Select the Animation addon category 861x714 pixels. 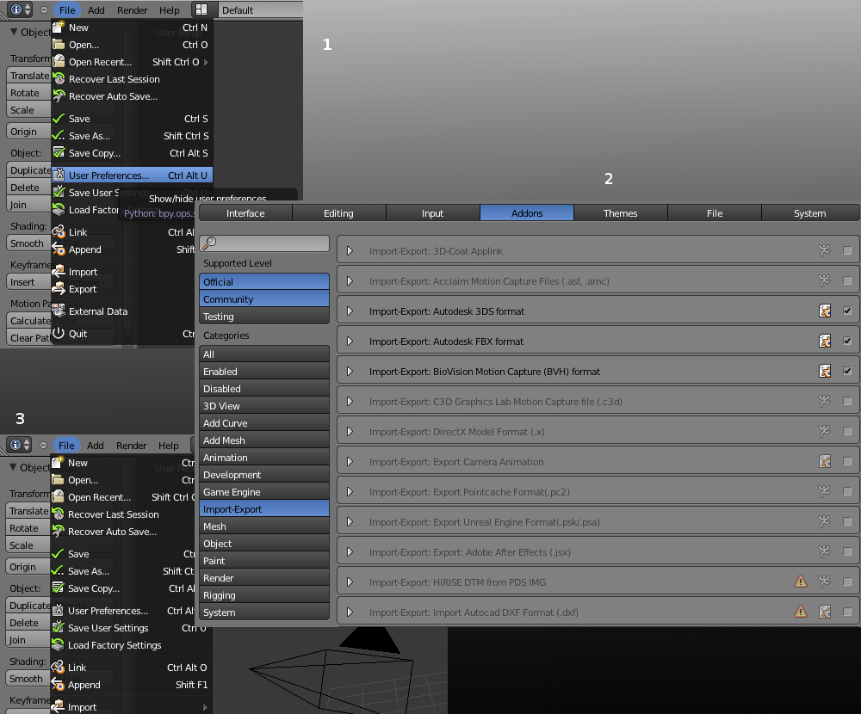coord(263,458)
